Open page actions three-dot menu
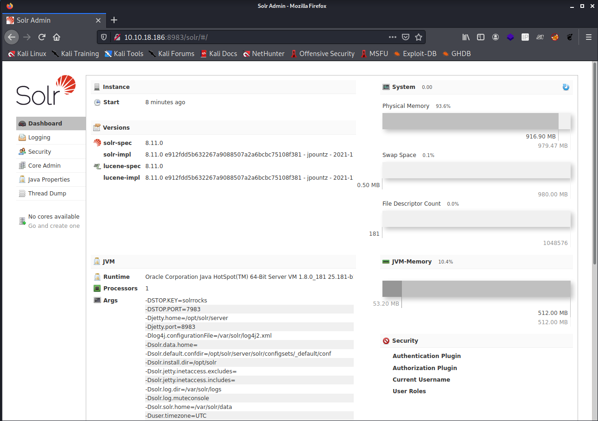The image size is (598, 421). [x=392, y=37]
